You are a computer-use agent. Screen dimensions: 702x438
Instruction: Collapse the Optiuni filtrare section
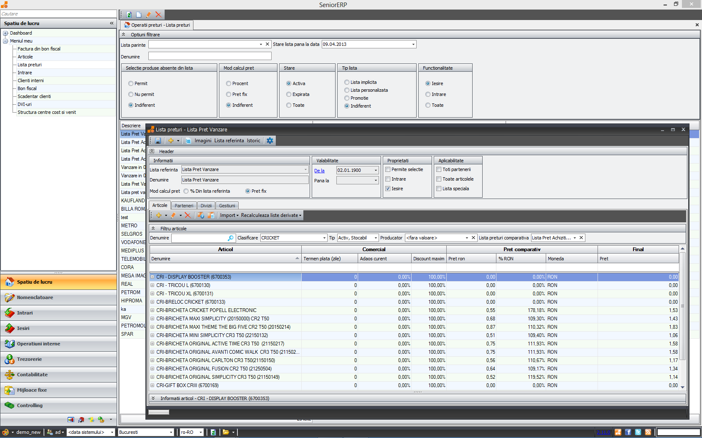coord(124,35)
